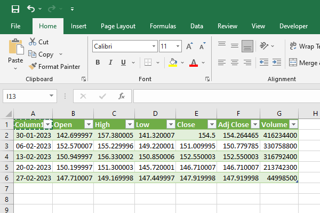This screenshot has width=320, height=213.
Task: Open the View tab
Action: tap(258, 26)
